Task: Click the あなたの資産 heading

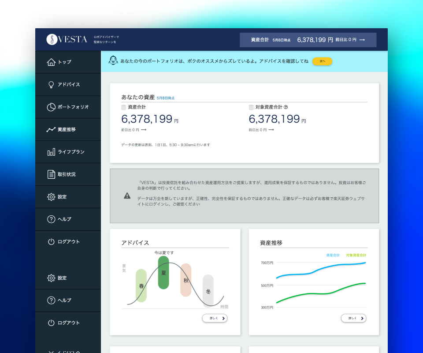Action: [138, 97]
